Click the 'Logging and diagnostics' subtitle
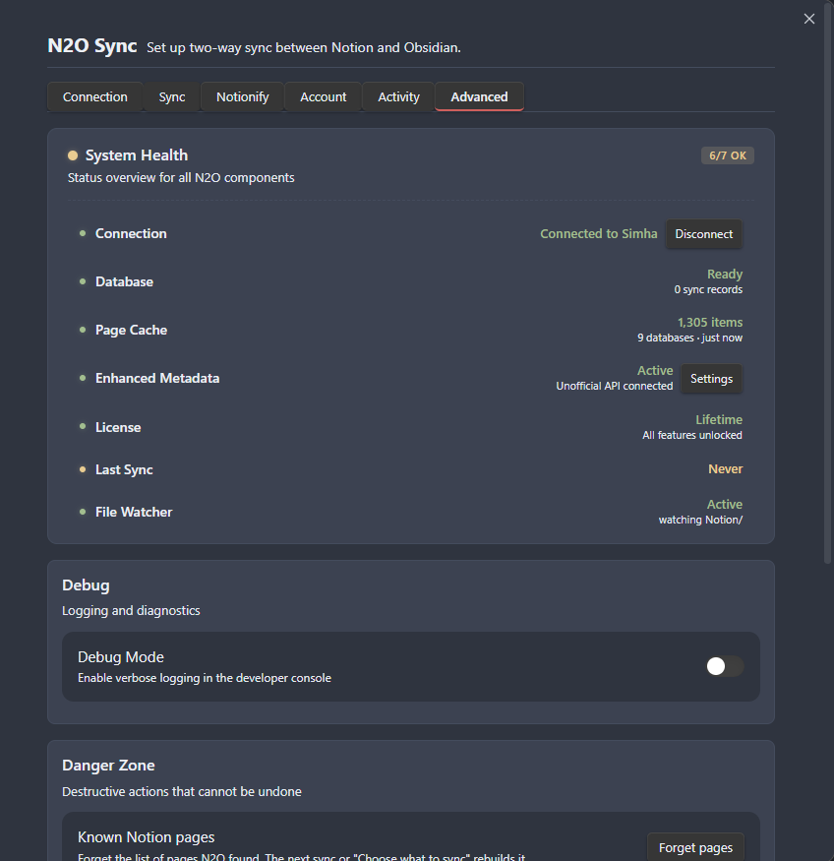Viewport: 834px width, 861px height. pyautogui.click(x=131, y=611)
